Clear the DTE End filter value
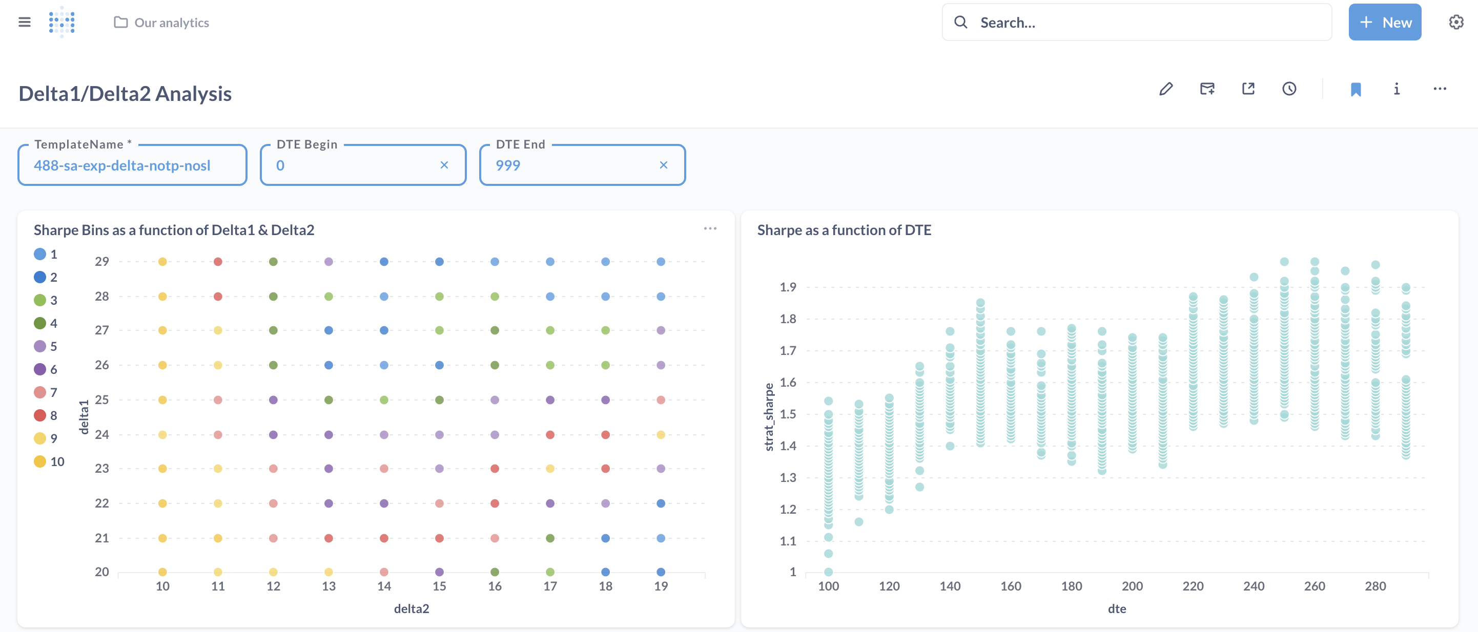Viewport: 1478px width, 632px height. (663, 165)
